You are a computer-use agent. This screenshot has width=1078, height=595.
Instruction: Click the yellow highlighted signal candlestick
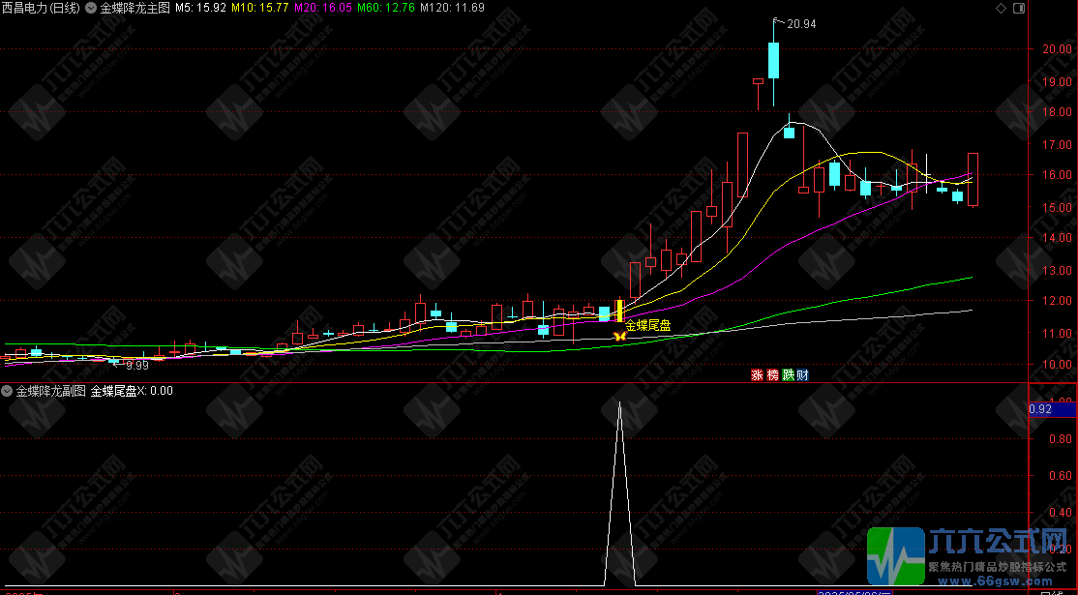coord(619,311)
